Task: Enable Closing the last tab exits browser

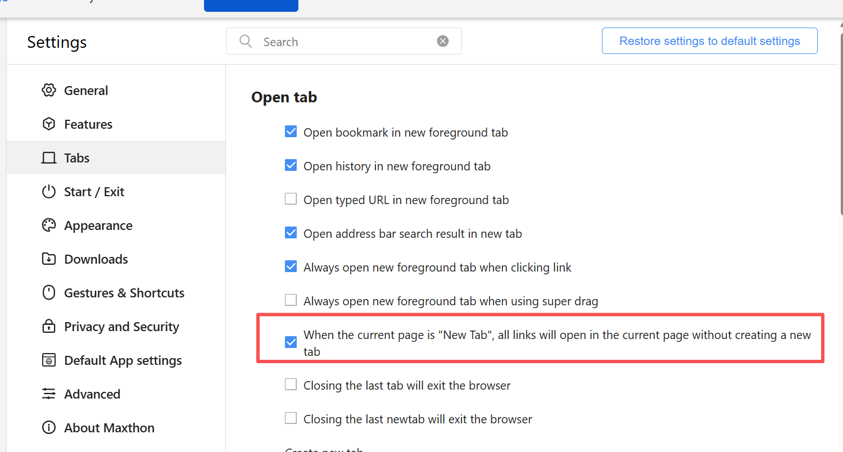Action: point(291,385)
